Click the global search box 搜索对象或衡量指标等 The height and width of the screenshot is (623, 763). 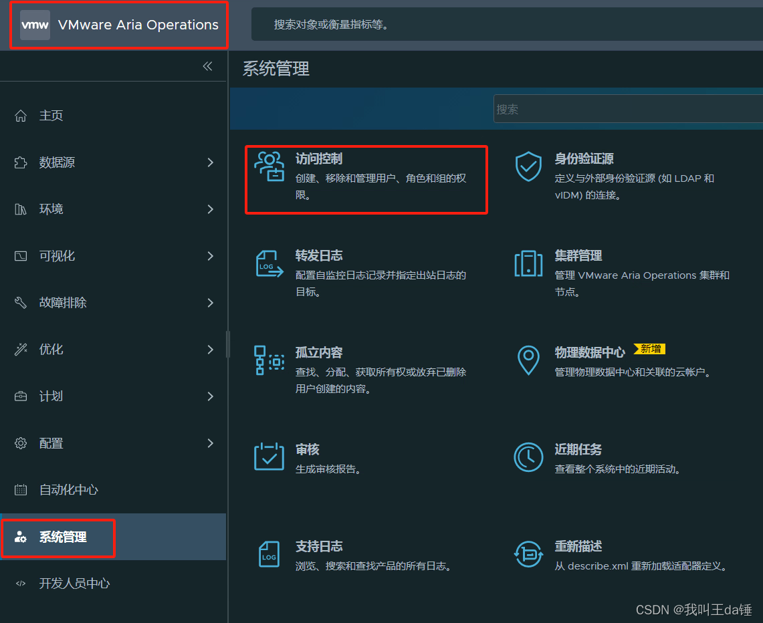coord(507,24)
